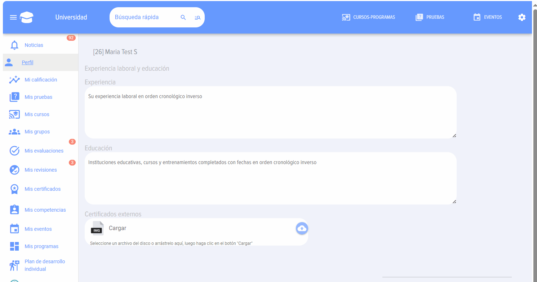This screenshot has height=282, width=537.
Task: Click the Mis programas dashboard icon
Action: pos(14,246)
